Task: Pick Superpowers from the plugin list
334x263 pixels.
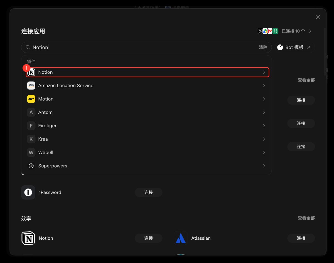Action: (53, 166)
